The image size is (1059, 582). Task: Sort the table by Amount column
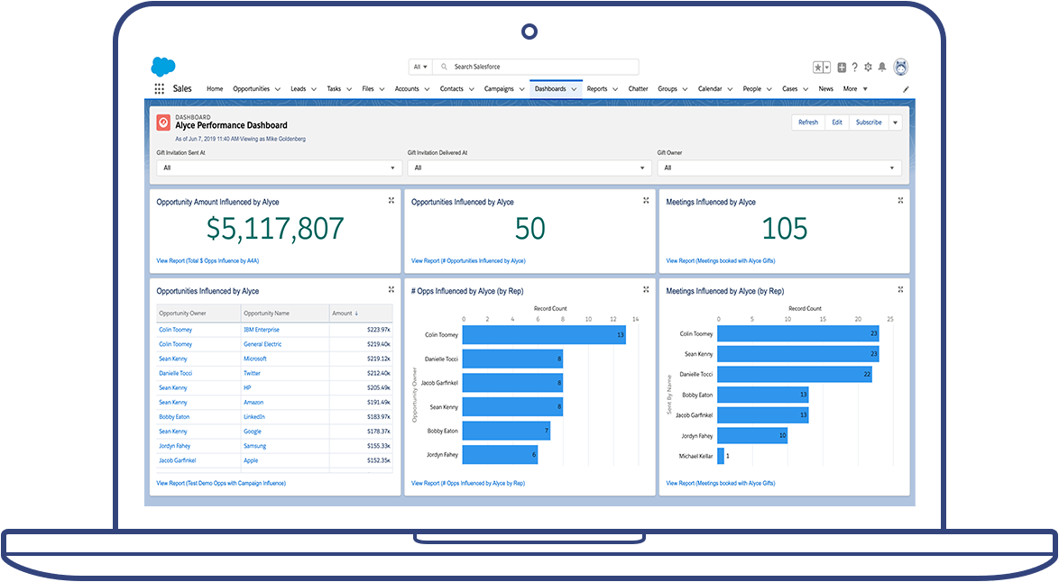point(345,314)
